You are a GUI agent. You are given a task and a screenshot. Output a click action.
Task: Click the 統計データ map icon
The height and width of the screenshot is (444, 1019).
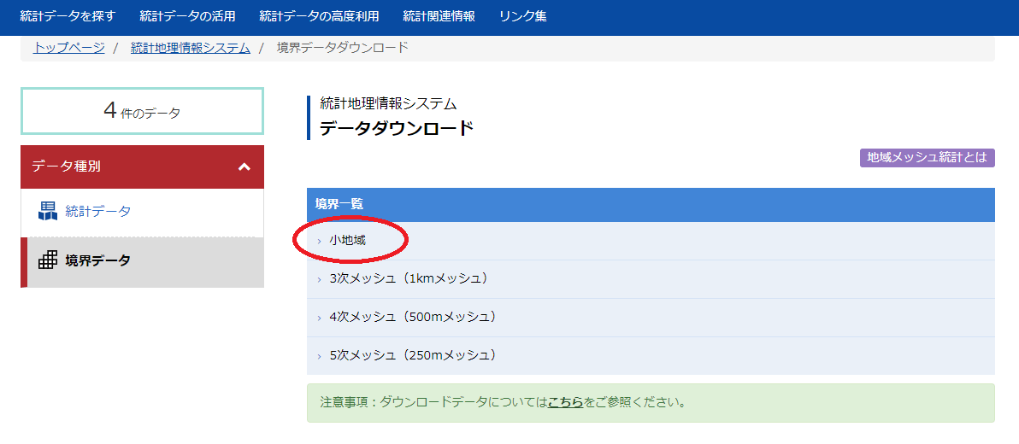point(48,211)
